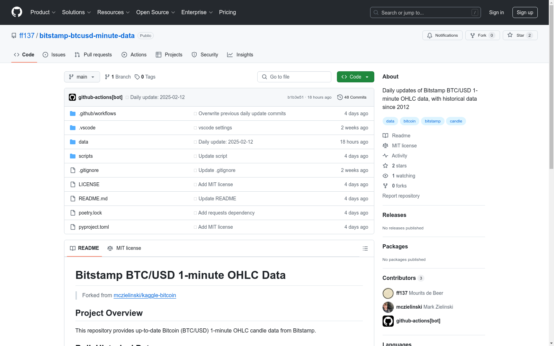554x346 pixels.
Task: Click the mczielinski contributor avatar
Action: point(388,307)
